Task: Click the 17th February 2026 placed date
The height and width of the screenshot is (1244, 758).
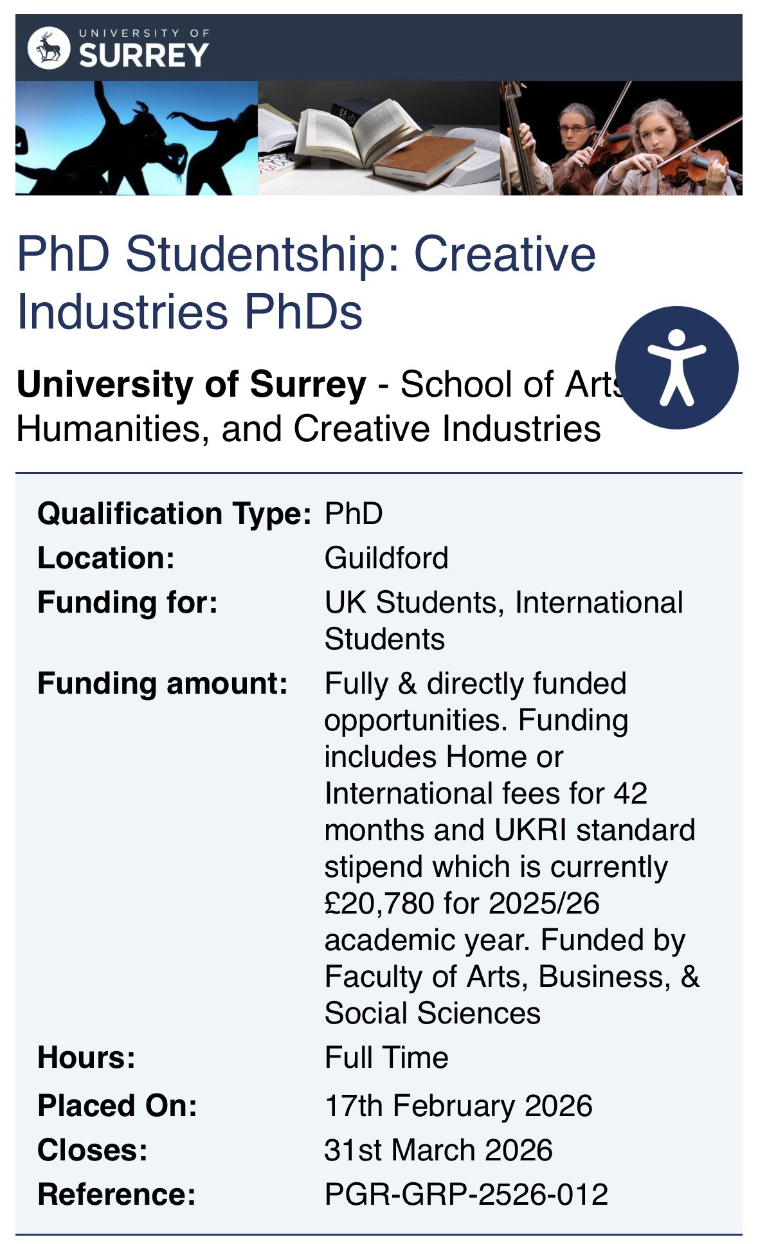Action: (458, 1105)
